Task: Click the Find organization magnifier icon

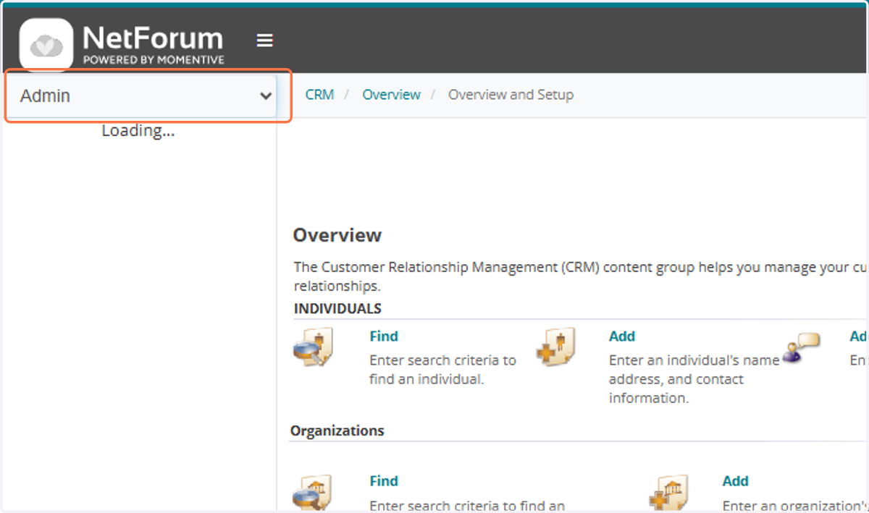Action: click(x=313, y=493)
